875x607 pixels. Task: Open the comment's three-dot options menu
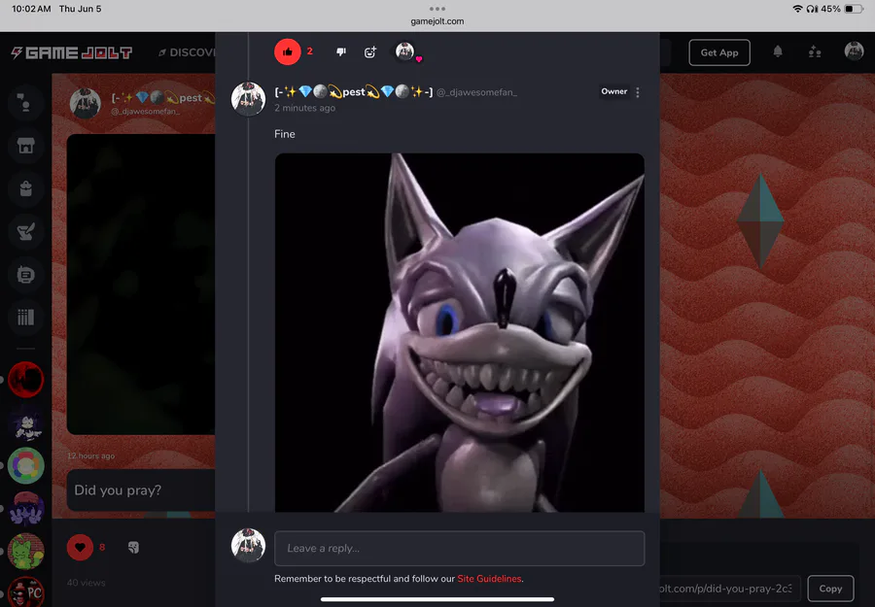click(637, 92)
